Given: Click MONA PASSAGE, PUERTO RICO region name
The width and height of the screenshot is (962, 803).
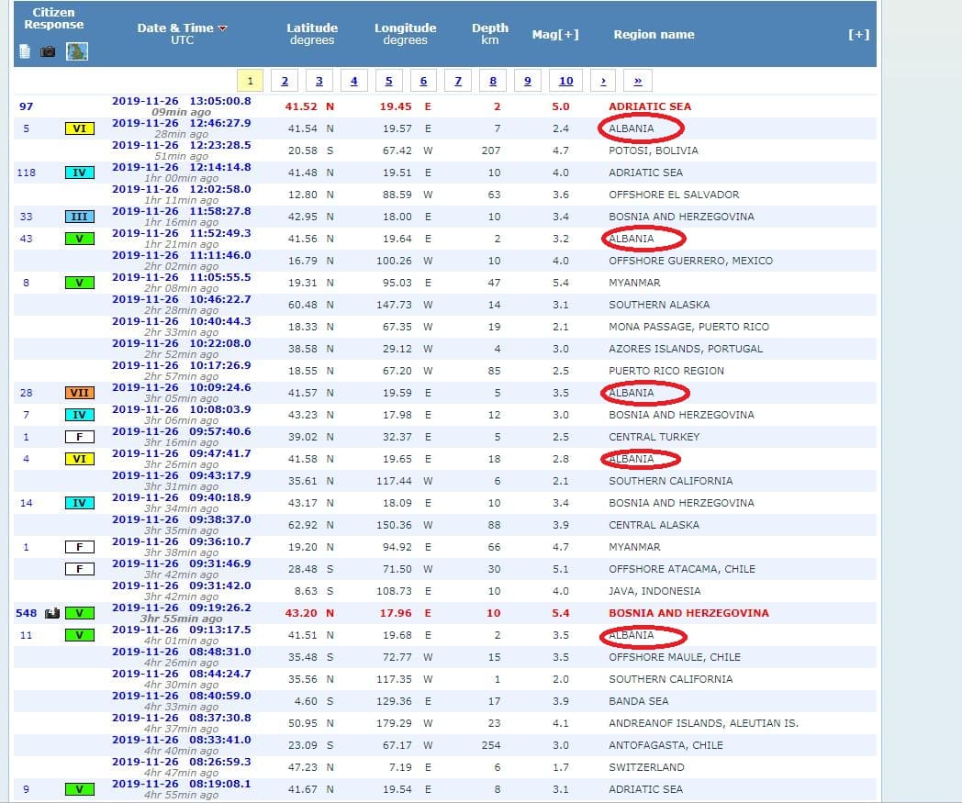Looking at the screenshot, I should (x=688, y=327).
